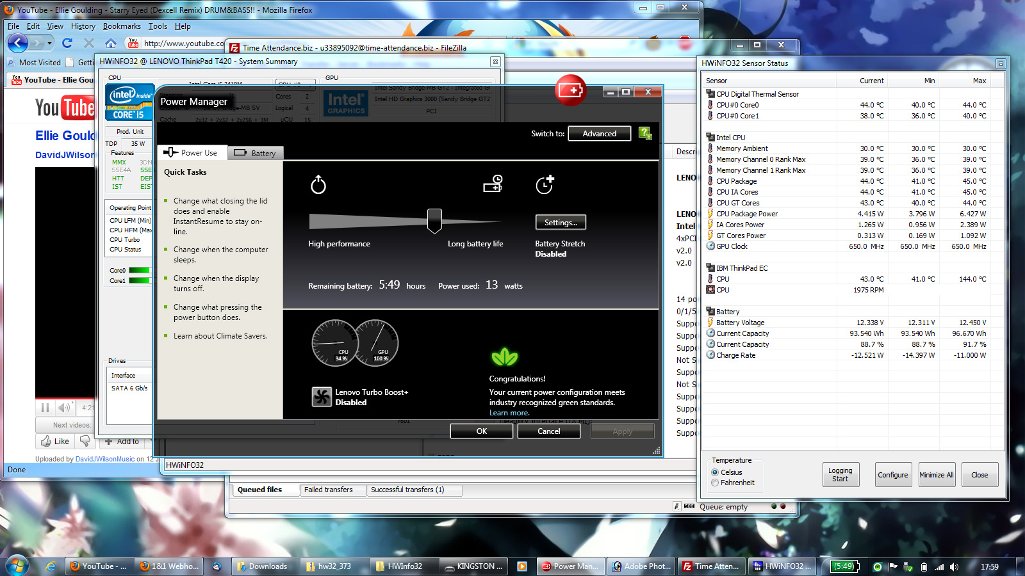
Task: Click the Long battery life icon
Action: coord(493,184)
